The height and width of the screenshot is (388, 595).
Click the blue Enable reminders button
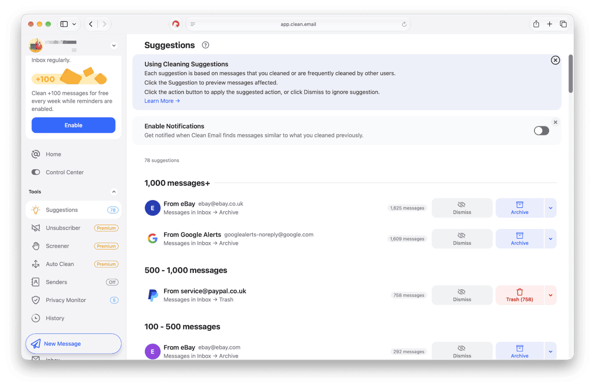click(x=73, y=125)
